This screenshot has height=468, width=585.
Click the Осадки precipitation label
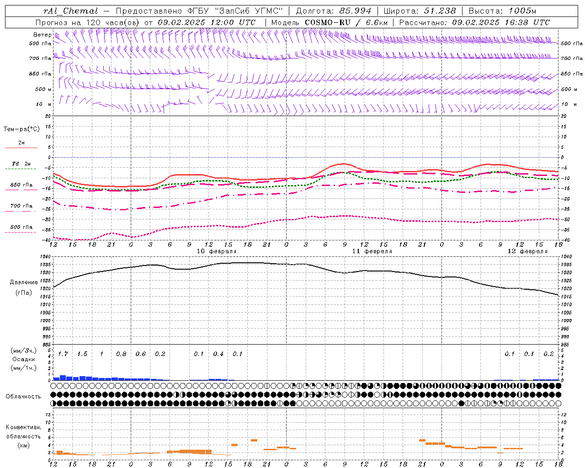tap(23, 359)
